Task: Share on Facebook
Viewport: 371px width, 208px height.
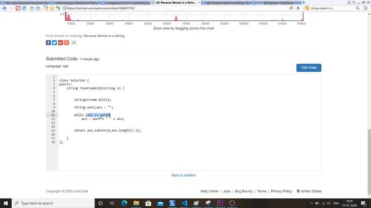Action: click(48, 43)
